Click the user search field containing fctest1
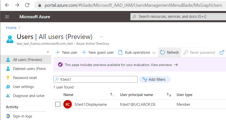This screenshot has width=226, height=120. [x=95, y=79]
